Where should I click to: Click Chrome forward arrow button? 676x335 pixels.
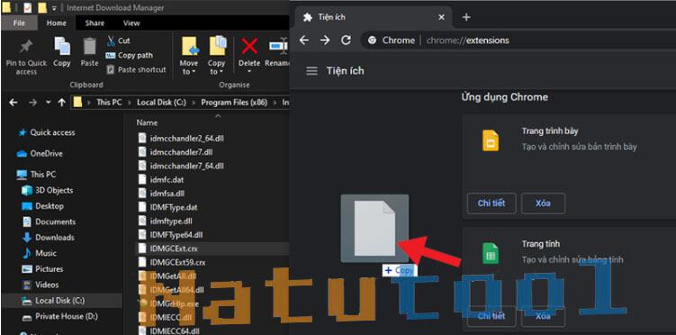tap(325, 41)
